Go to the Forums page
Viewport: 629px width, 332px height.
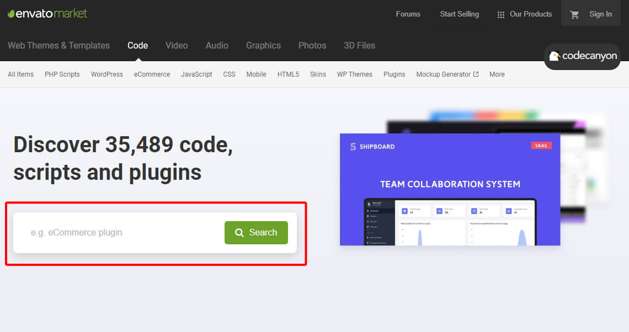[408, 14]
